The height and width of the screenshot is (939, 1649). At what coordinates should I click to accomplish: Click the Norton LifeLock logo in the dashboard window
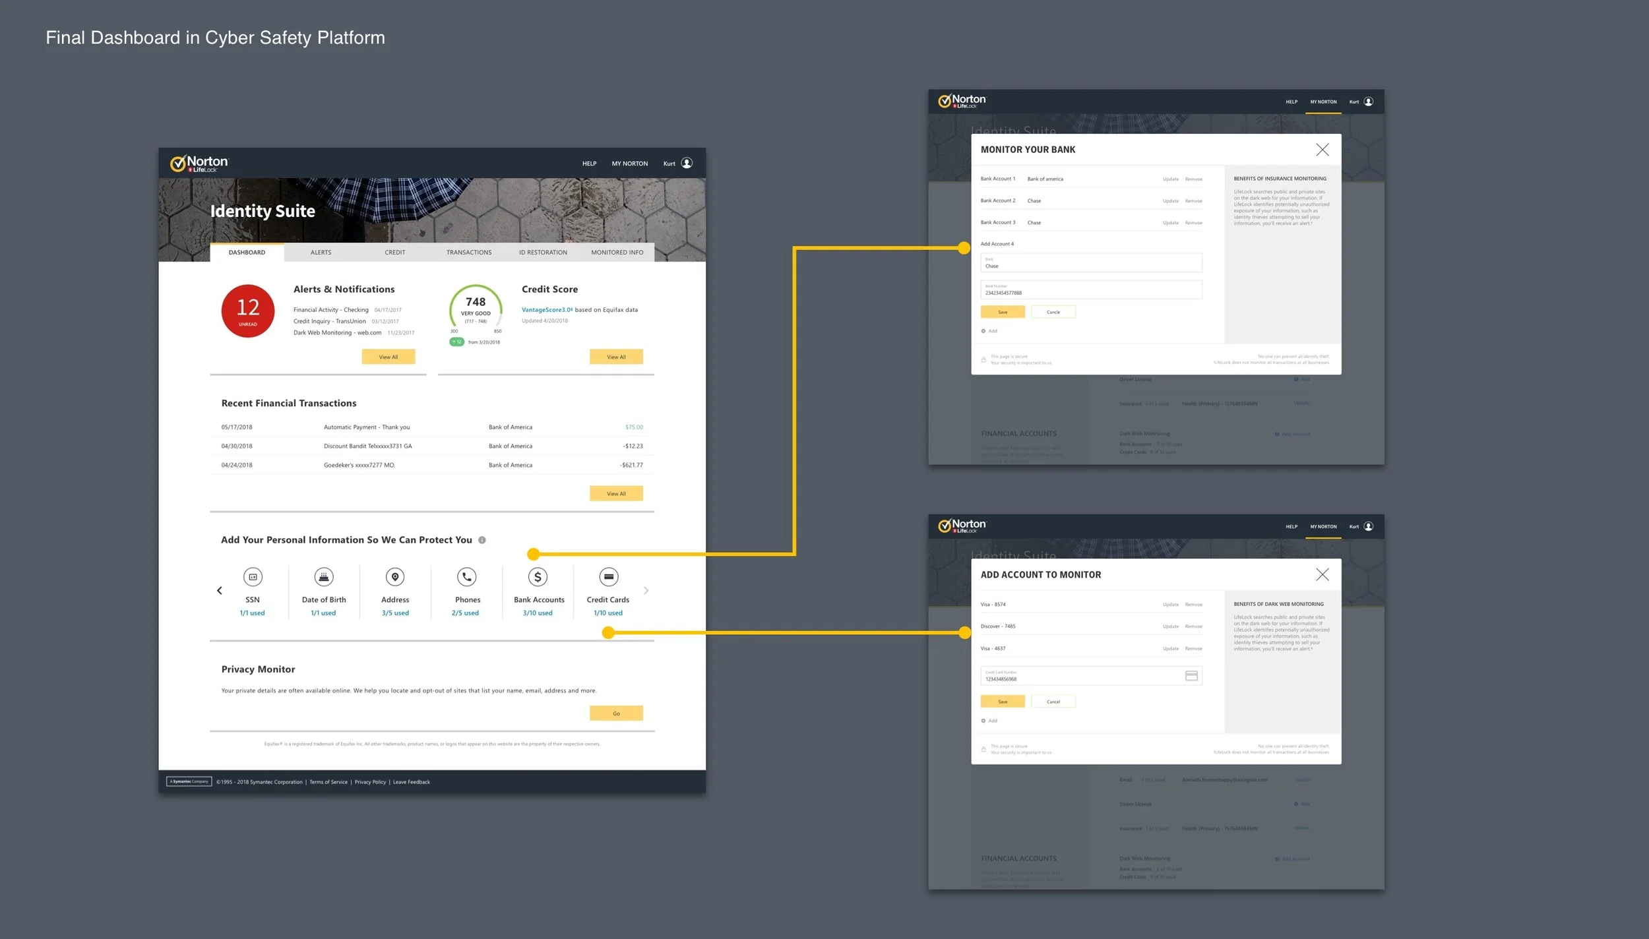(x=199, y=163)
